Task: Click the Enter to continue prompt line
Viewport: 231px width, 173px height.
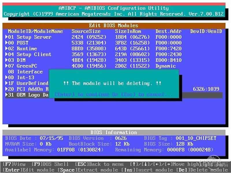Action: pos(113,95)
